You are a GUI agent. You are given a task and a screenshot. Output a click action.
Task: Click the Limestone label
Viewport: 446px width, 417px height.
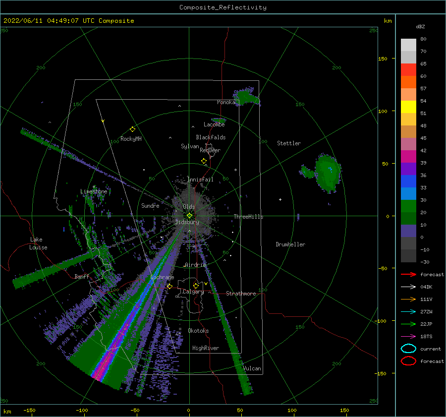pos(94,191)
